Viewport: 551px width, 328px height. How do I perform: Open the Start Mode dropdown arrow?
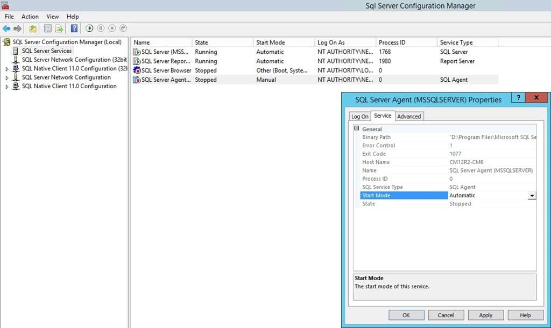[532, 196]
